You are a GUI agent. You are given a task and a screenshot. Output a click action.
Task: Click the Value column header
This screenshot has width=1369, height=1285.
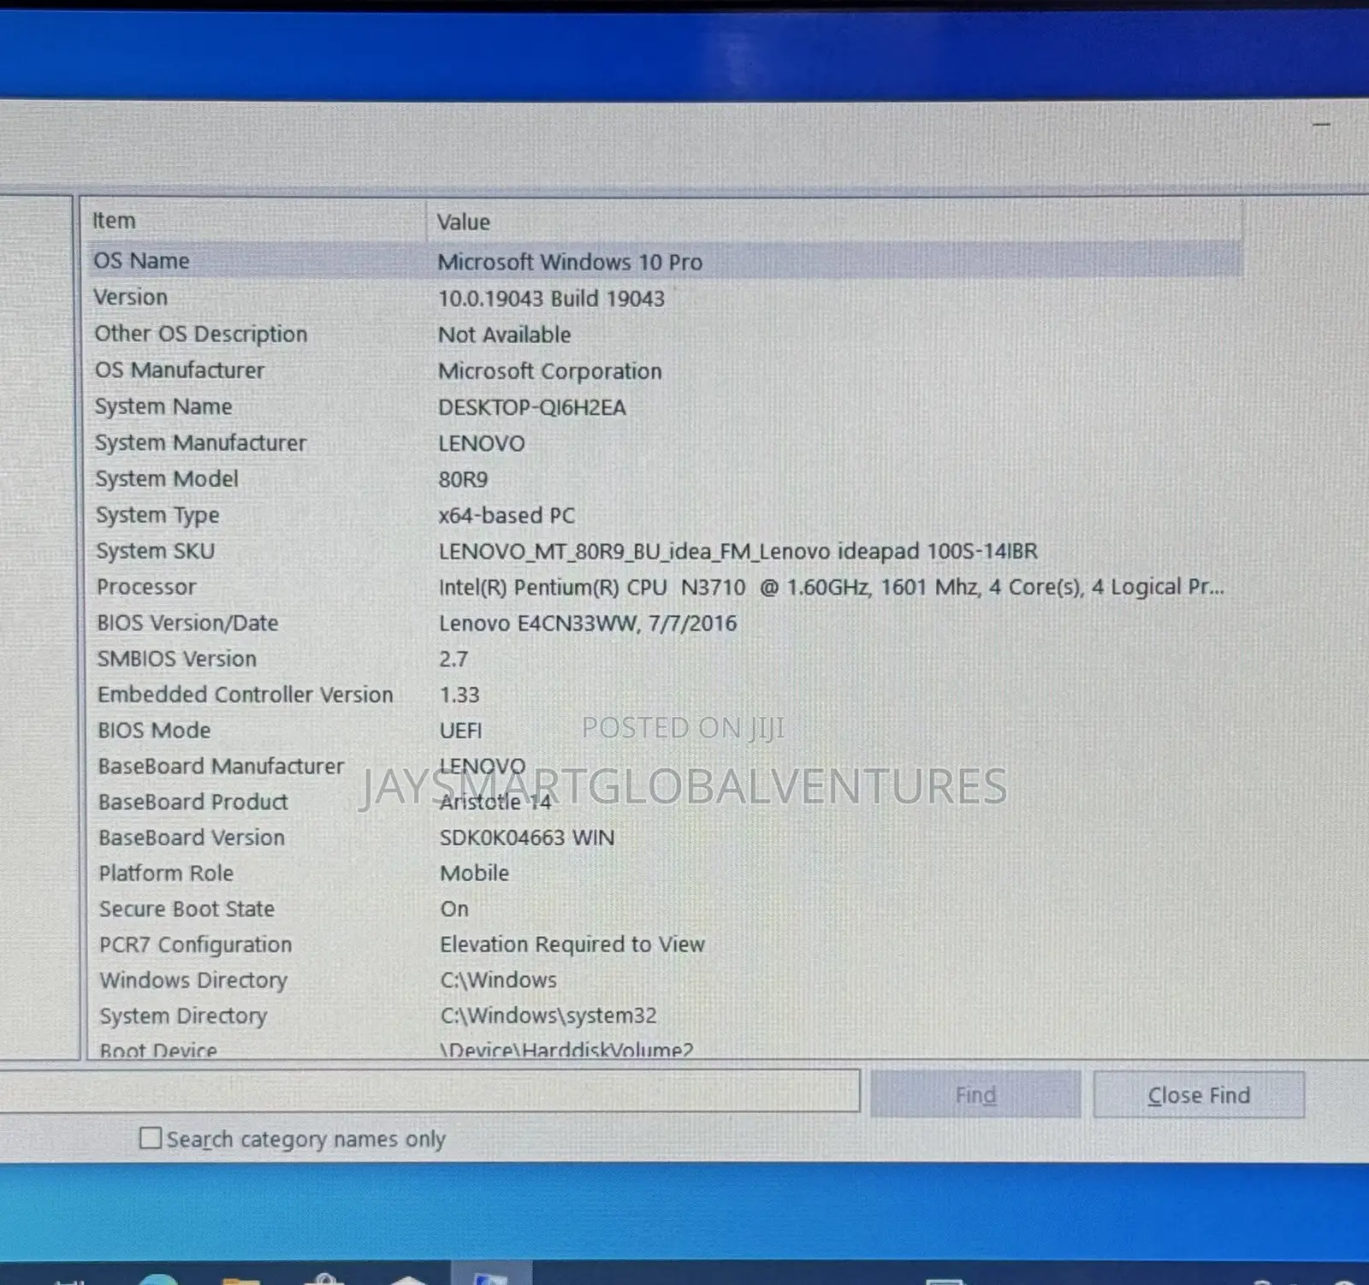834,222
